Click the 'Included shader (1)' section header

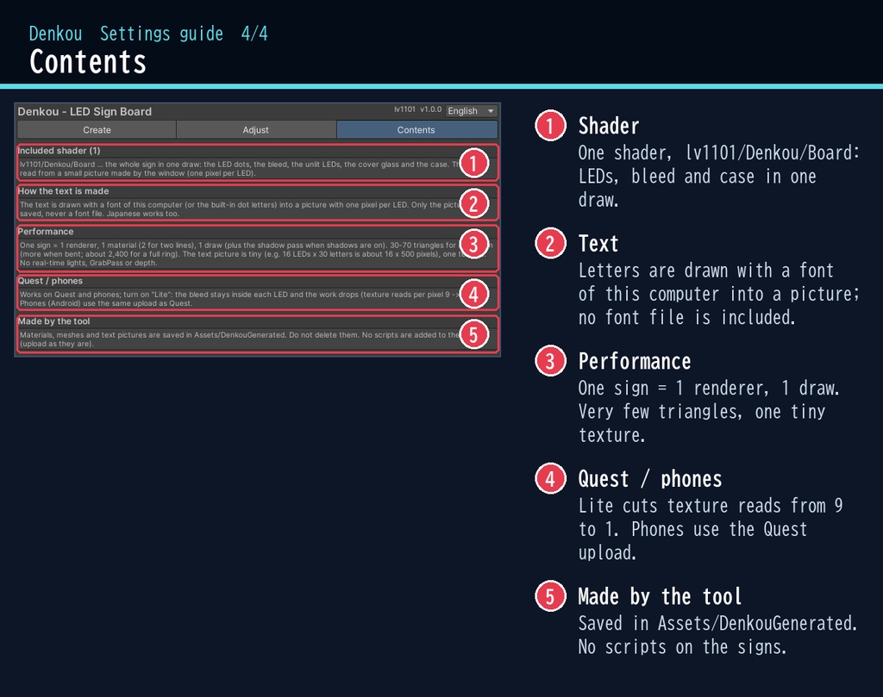click(59, 151)
